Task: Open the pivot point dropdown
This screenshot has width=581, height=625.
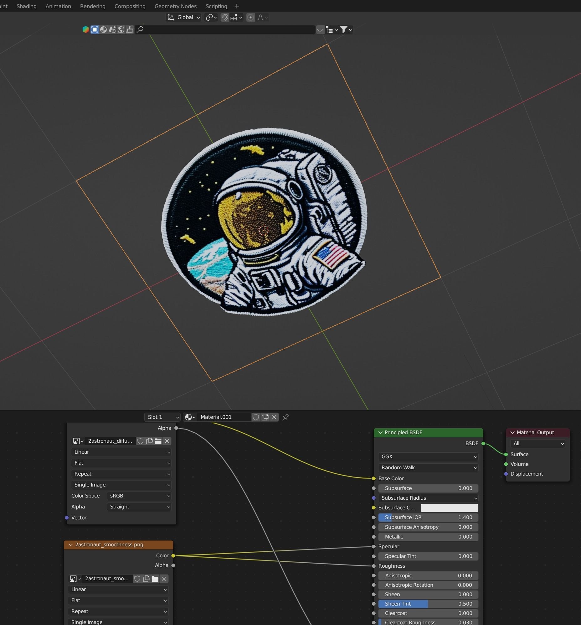Action: tap(211, 18)
